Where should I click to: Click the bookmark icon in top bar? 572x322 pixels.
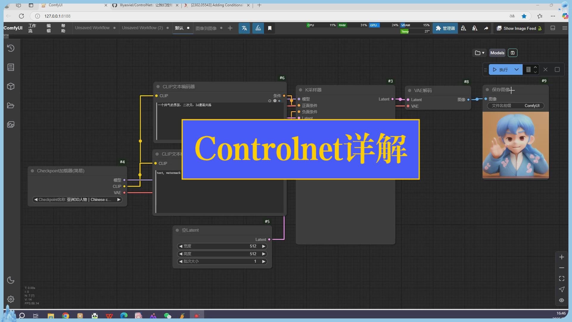[270, 28]
